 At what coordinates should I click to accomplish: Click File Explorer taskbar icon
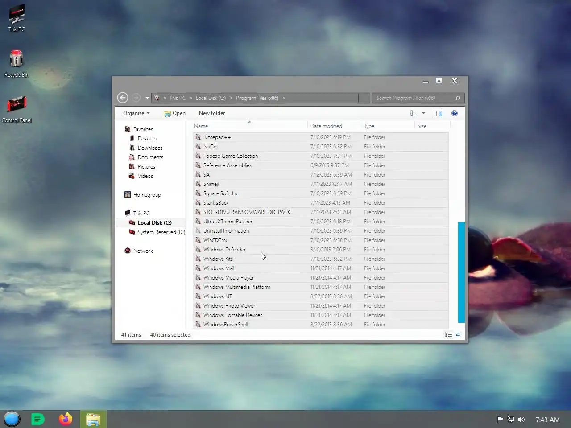coord(93,419)
